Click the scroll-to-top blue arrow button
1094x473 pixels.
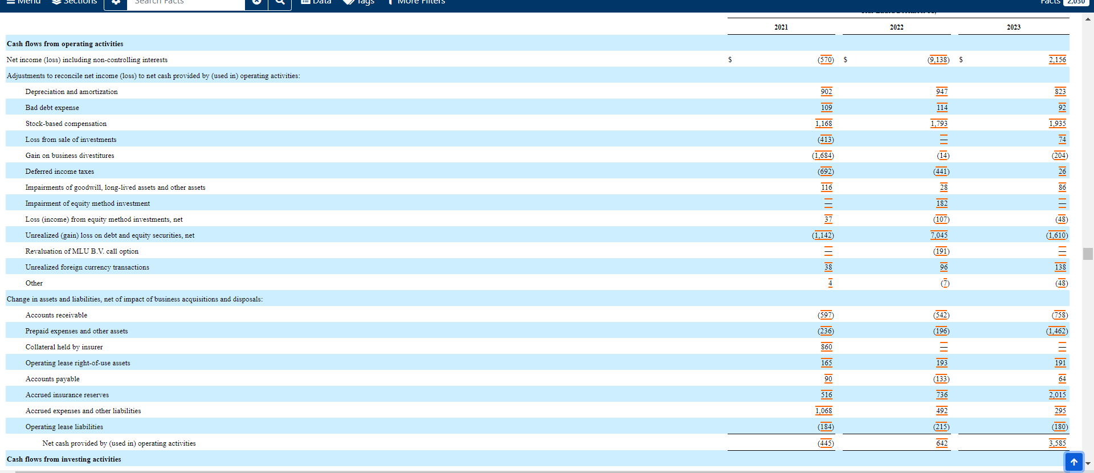[x=1074, y=462]
